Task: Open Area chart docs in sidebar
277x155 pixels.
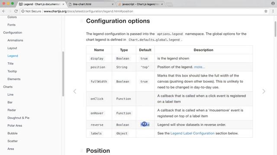Action: click(x=10, y=149)
